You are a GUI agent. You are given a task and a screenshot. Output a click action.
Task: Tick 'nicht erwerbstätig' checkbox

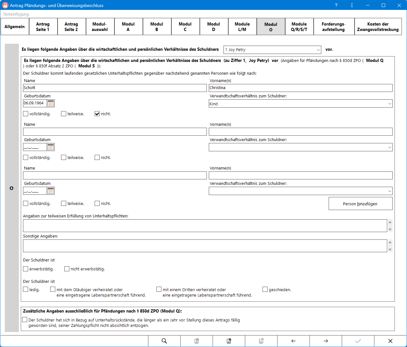click(x=67, y=269)
